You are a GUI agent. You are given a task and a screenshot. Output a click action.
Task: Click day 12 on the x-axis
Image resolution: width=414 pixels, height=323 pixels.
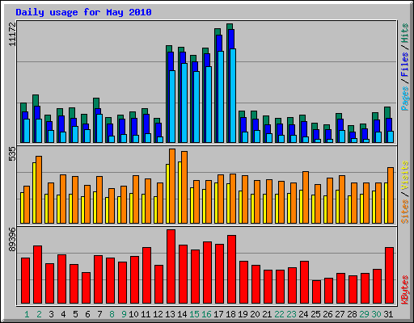tap(158, 314)
